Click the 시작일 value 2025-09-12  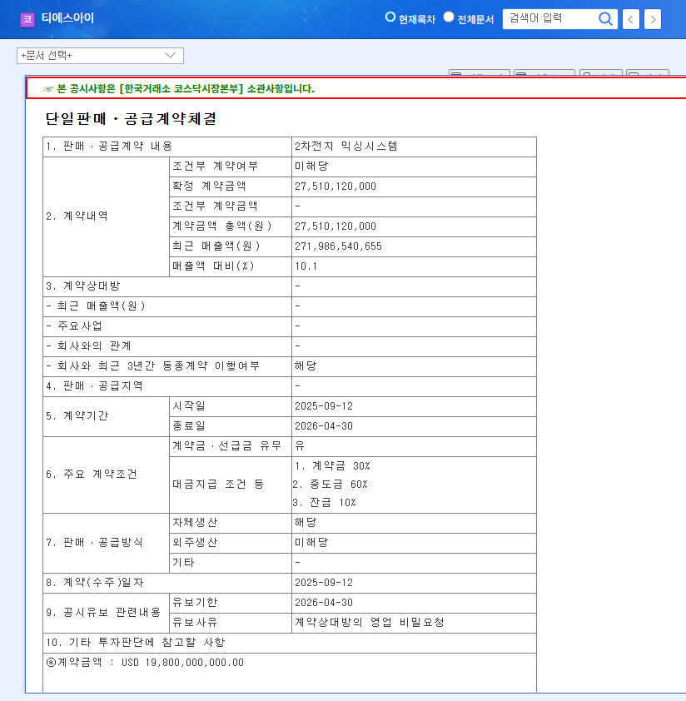[324, 406]
